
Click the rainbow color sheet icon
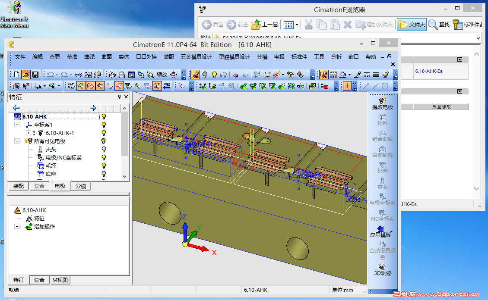[300, 75]
